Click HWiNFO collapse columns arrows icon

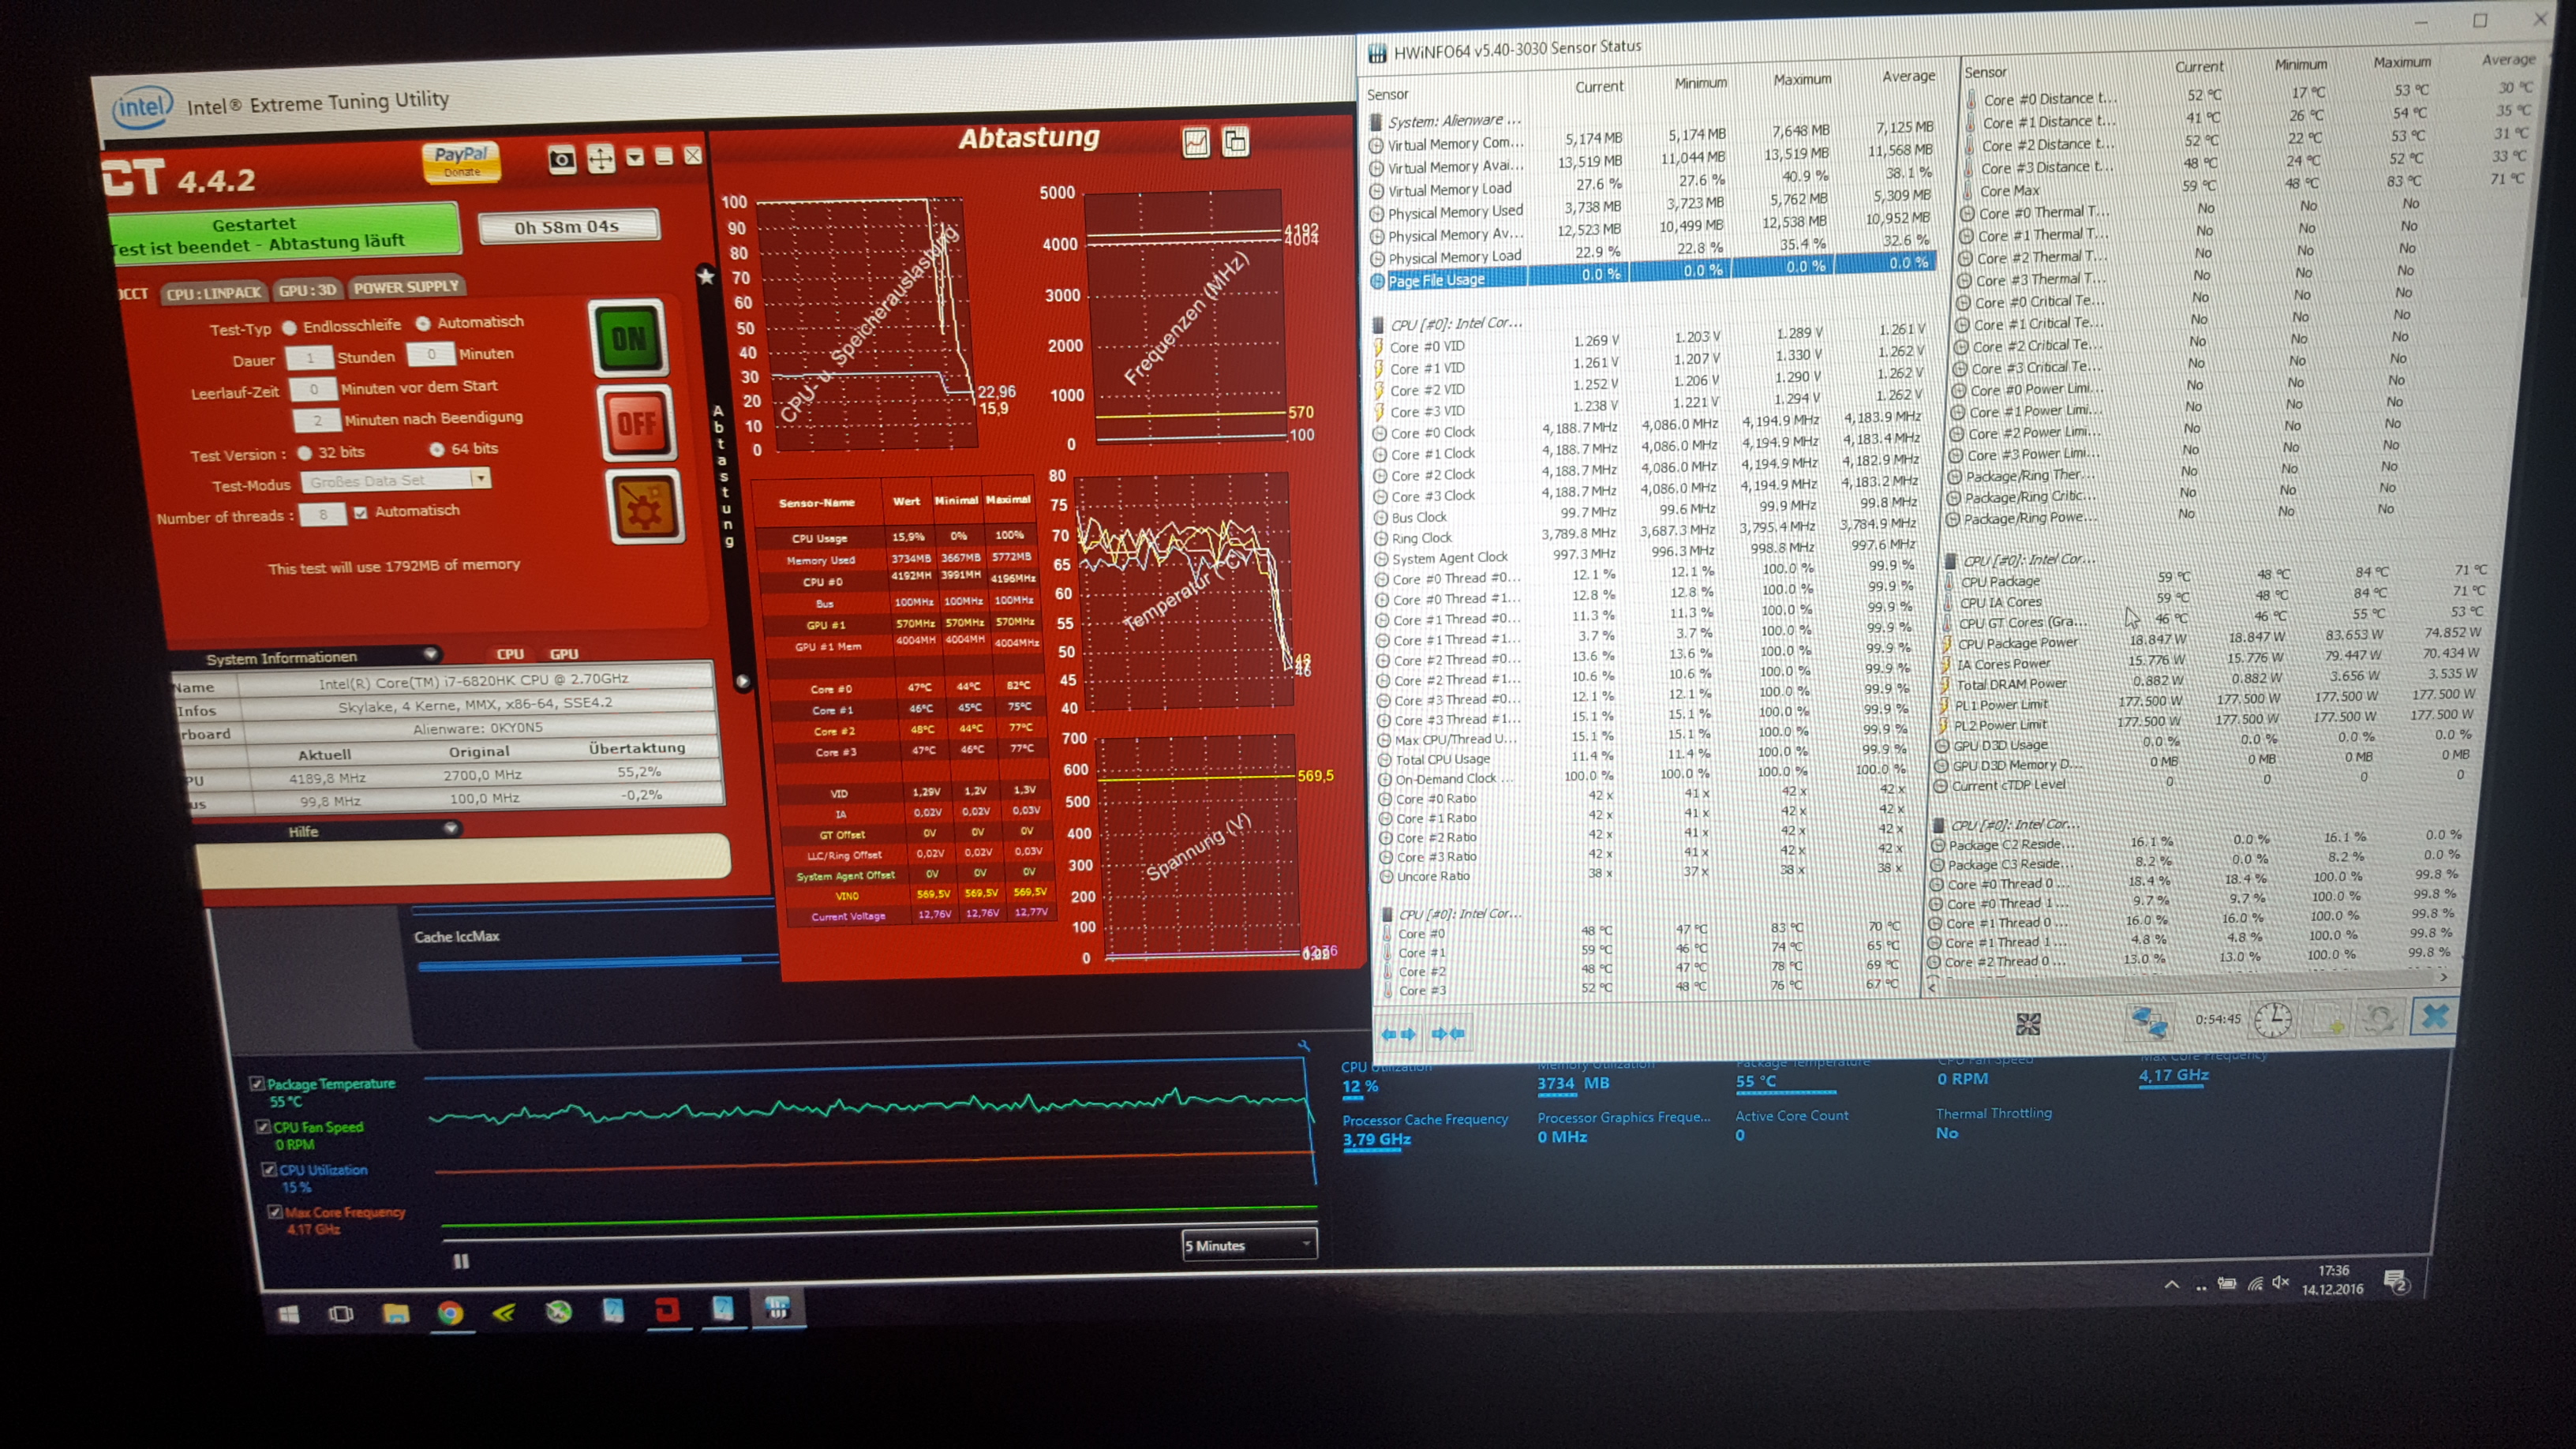click(x=1448, y=1033)
